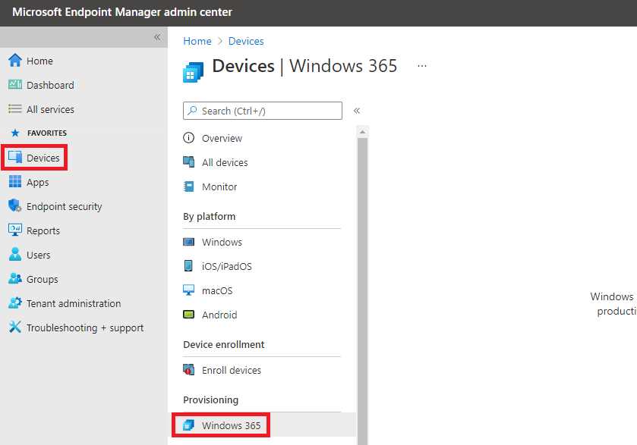Open the ellipsis menu beside Windows 365
Screen dimensions: 637x445
pos(422,67)
